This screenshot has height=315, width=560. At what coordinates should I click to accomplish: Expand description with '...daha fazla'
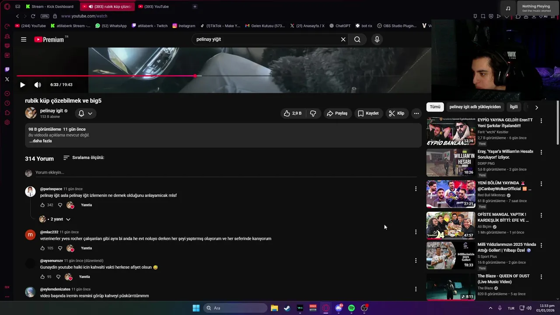coord(40,141)
